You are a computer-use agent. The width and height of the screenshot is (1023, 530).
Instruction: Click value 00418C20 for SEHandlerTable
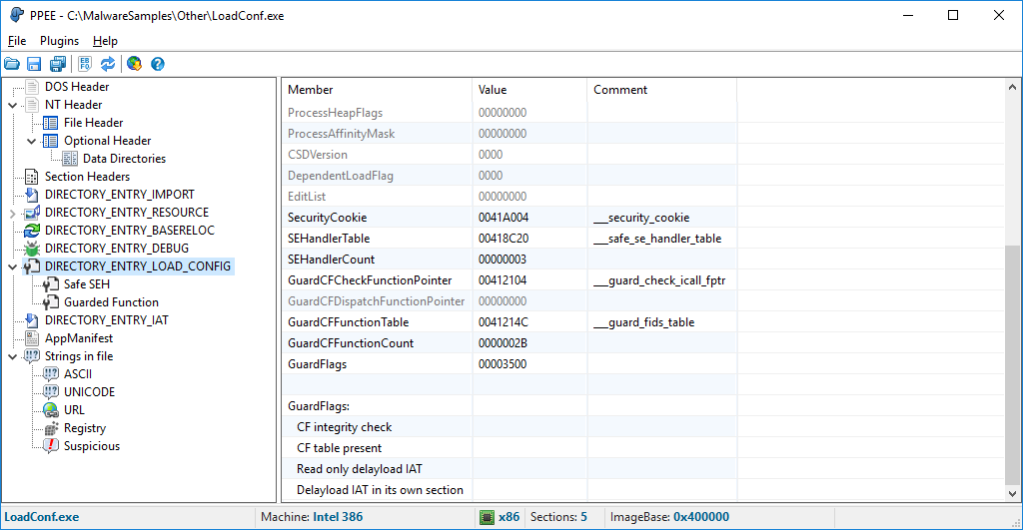tap(504, 239)
